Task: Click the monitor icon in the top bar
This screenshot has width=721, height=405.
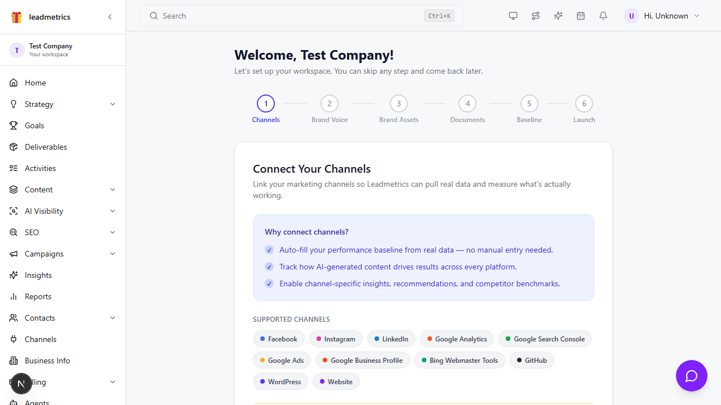Action: [x=513, y=16]
